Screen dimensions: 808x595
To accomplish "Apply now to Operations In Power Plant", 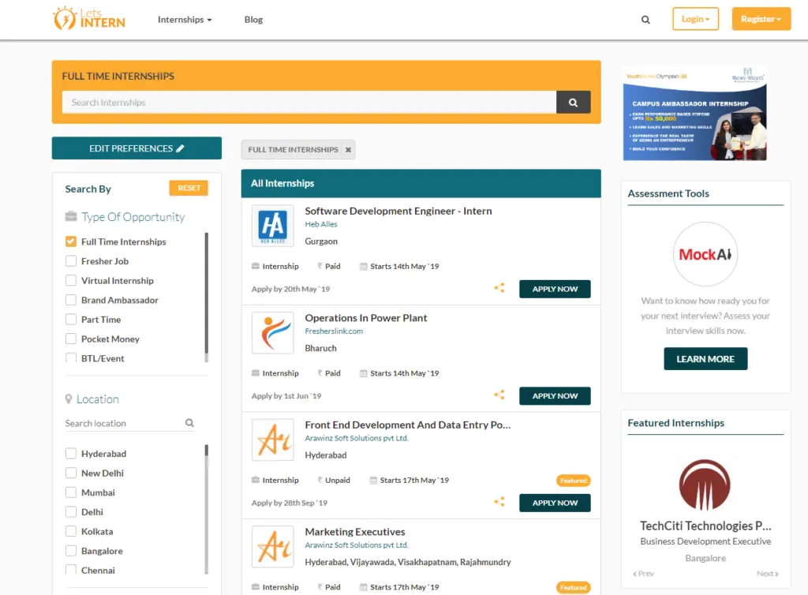I will click(x=555, y=396).
